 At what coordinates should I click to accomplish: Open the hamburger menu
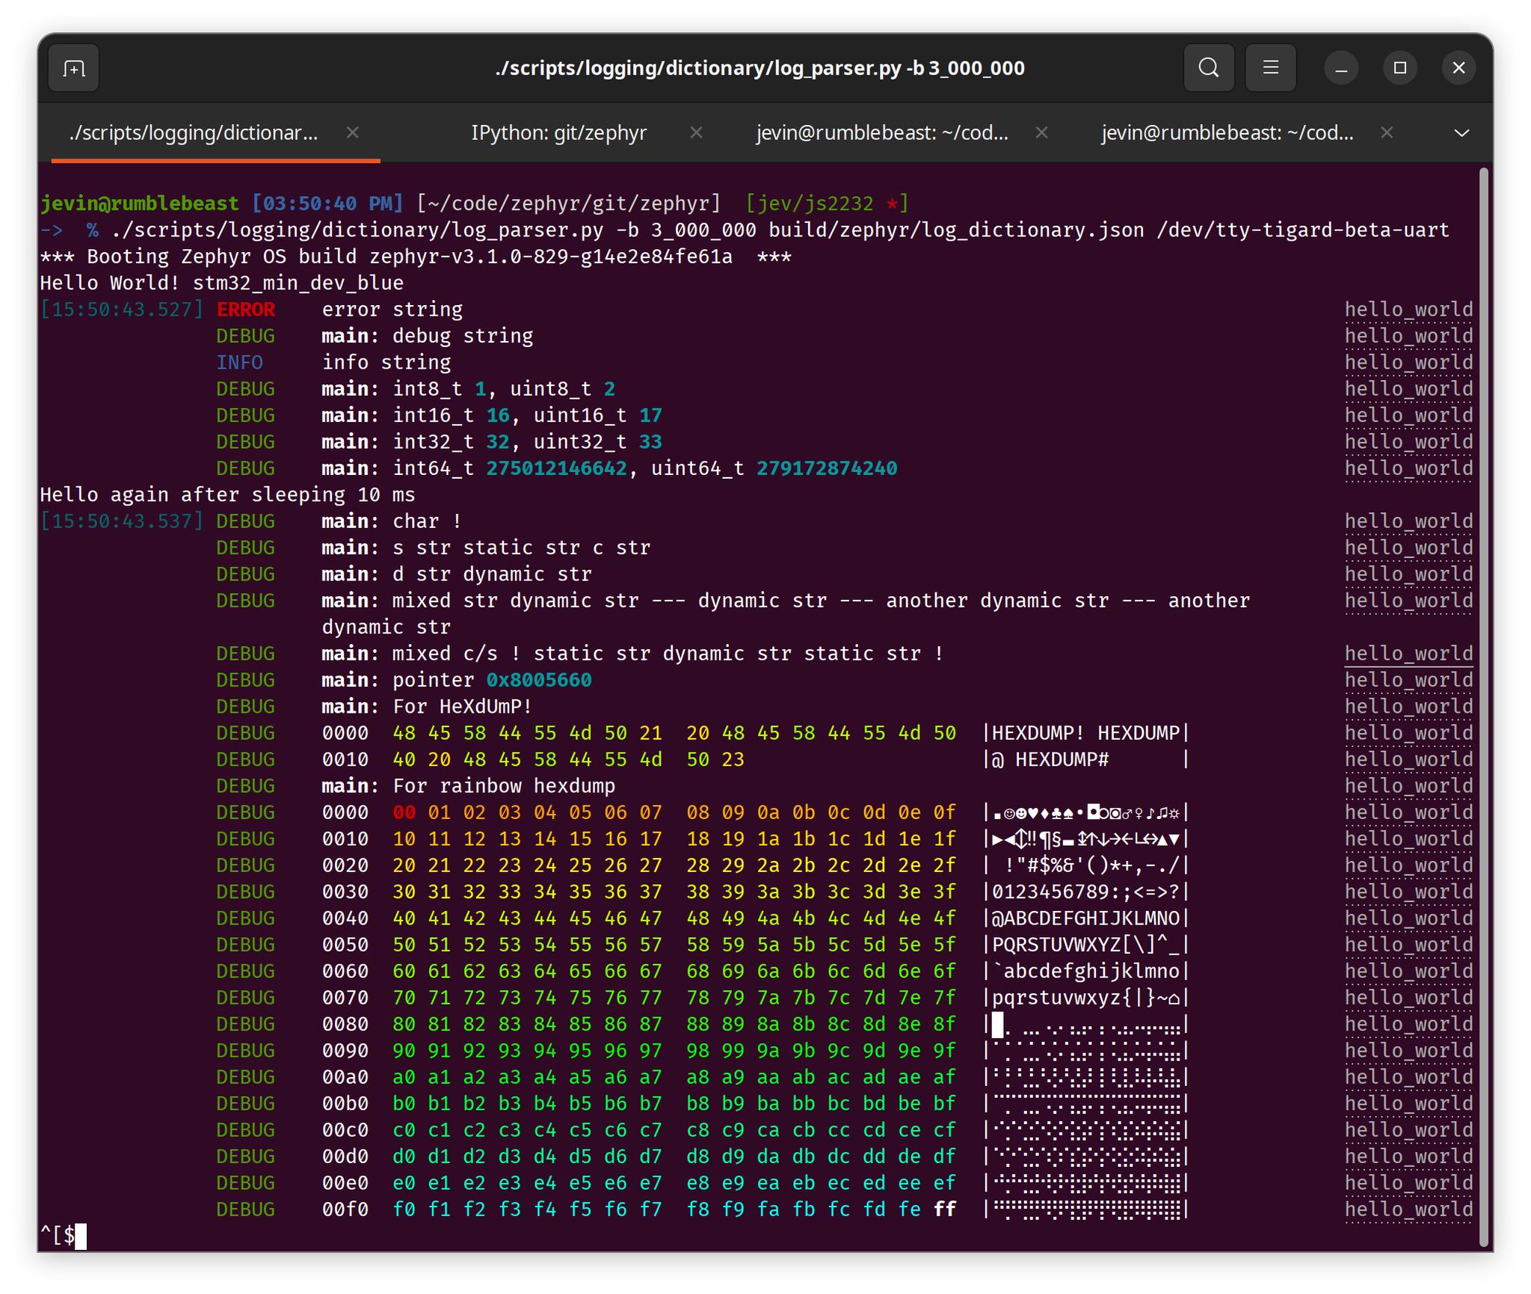pos(1270,68)
